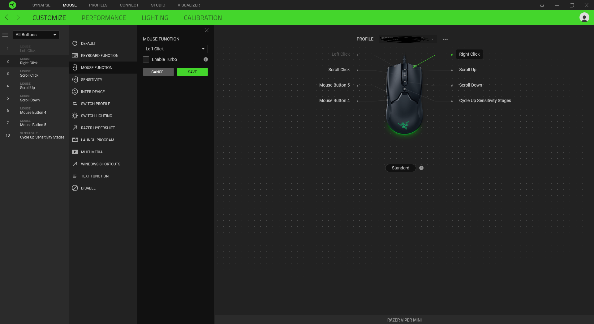Open the Profiles top menu

[x=98, y=5]
